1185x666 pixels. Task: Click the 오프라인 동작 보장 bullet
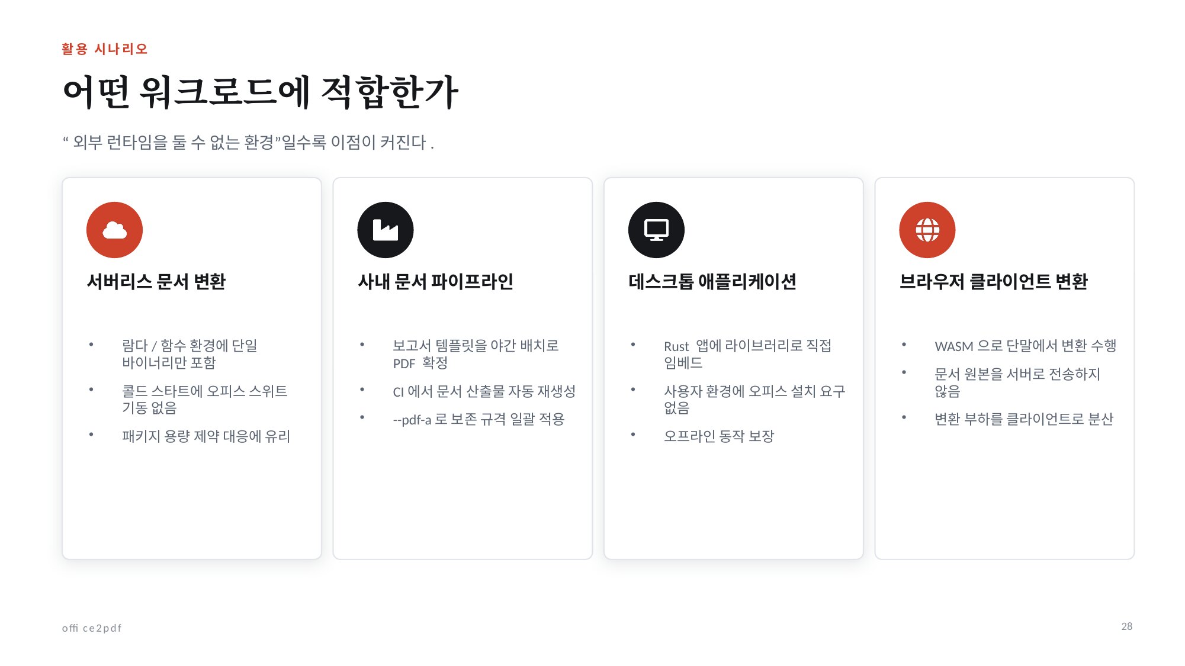click(719, 436)
